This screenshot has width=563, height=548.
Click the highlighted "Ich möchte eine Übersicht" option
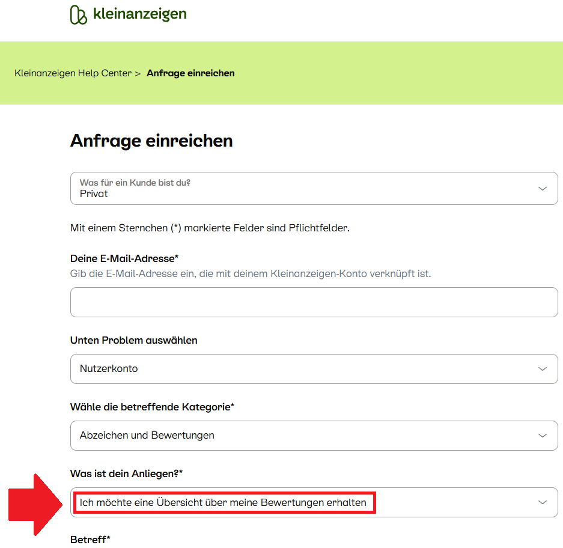224,502
